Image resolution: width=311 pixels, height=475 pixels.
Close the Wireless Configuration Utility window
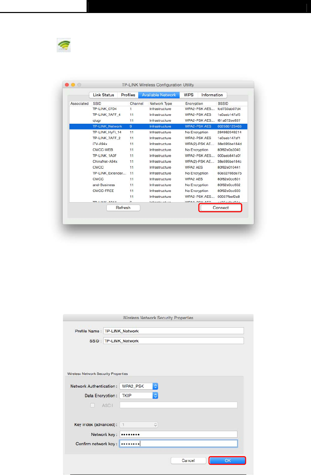point(67,85)
